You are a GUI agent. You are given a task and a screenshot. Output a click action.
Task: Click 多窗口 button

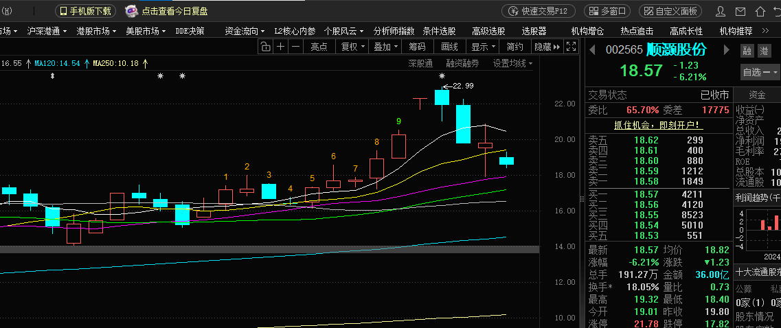point(607,11)
